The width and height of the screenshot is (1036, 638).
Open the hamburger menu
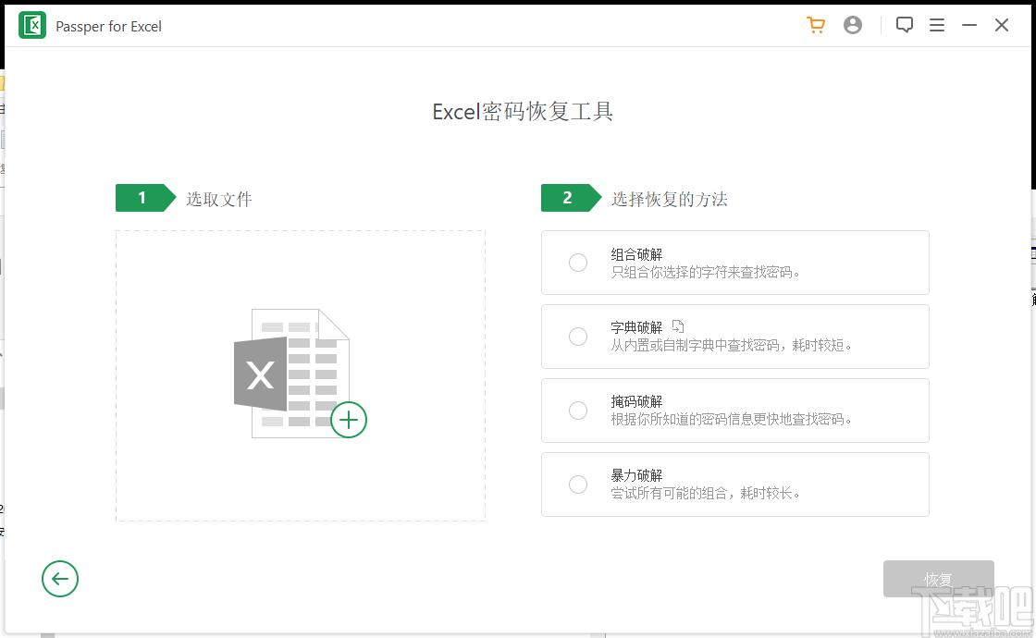936,25
